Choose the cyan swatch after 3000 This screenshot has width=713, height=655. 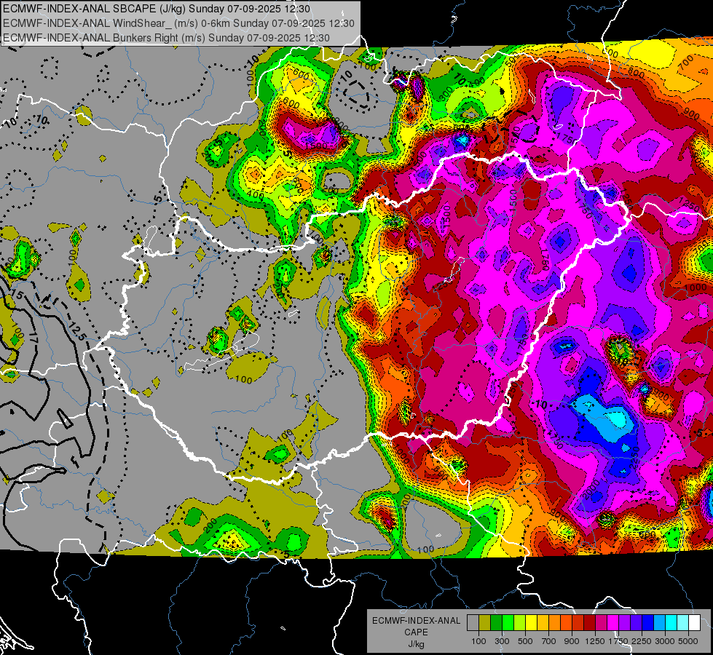671,623
